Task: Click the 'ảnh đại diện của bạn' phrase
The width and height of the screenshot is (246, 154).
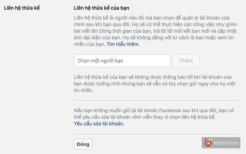Action: 97,38
